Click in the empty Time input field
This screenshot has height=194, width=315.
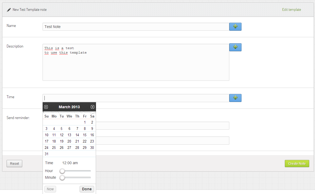136,98
